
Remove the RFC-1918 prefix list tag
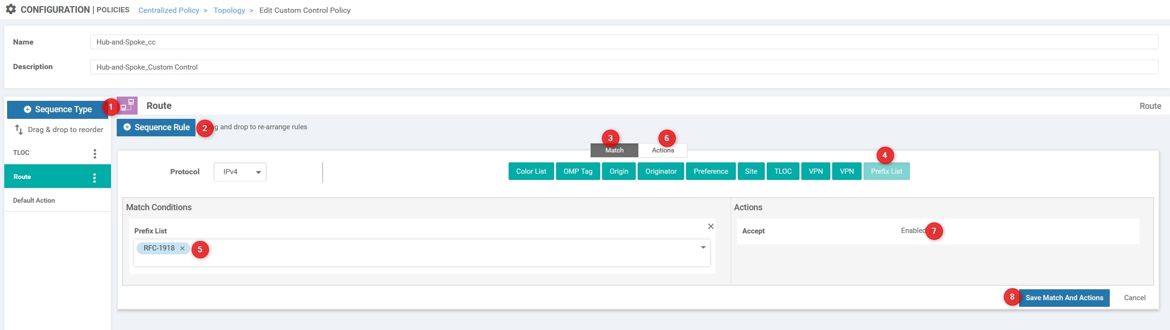(182, 249)
